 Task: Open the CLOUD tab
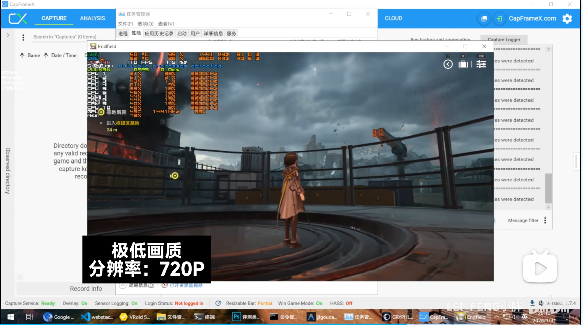[x=393, y=18]
